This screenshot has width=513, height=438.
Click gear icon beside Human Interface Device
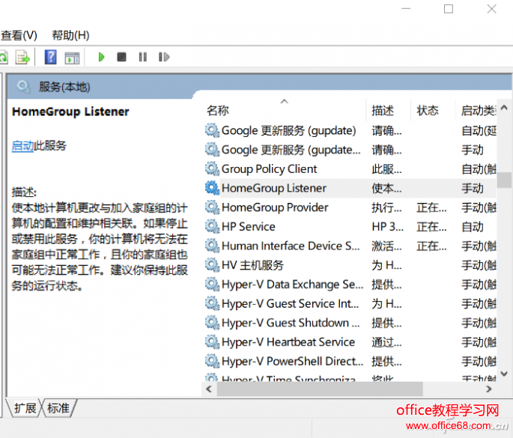[x=212, y=246]
